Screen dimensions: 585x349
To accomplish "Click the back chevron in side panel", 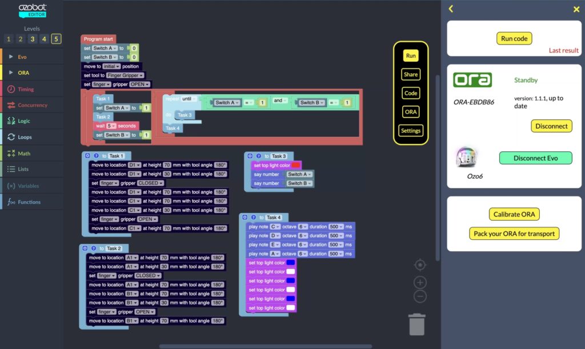I will [451, 9].
